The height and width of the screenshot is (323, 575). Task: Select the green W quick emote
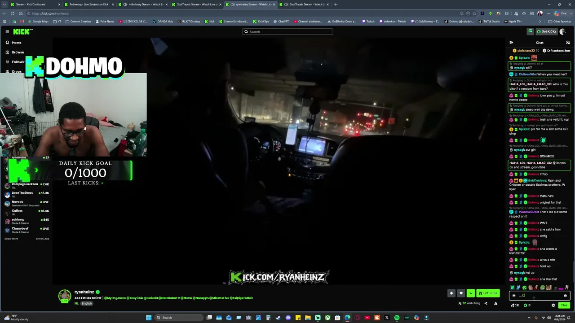pyautogui.click(x=512, y=288)
